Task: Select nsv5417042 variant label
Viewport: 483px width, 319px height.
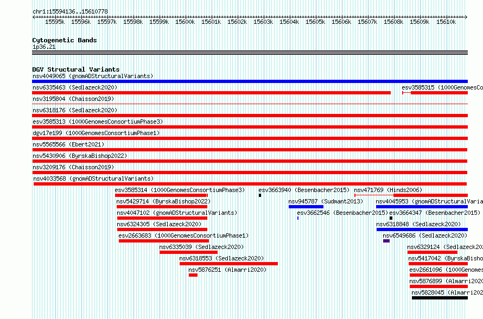Action: pyautogui.click(x=446, y=258)
